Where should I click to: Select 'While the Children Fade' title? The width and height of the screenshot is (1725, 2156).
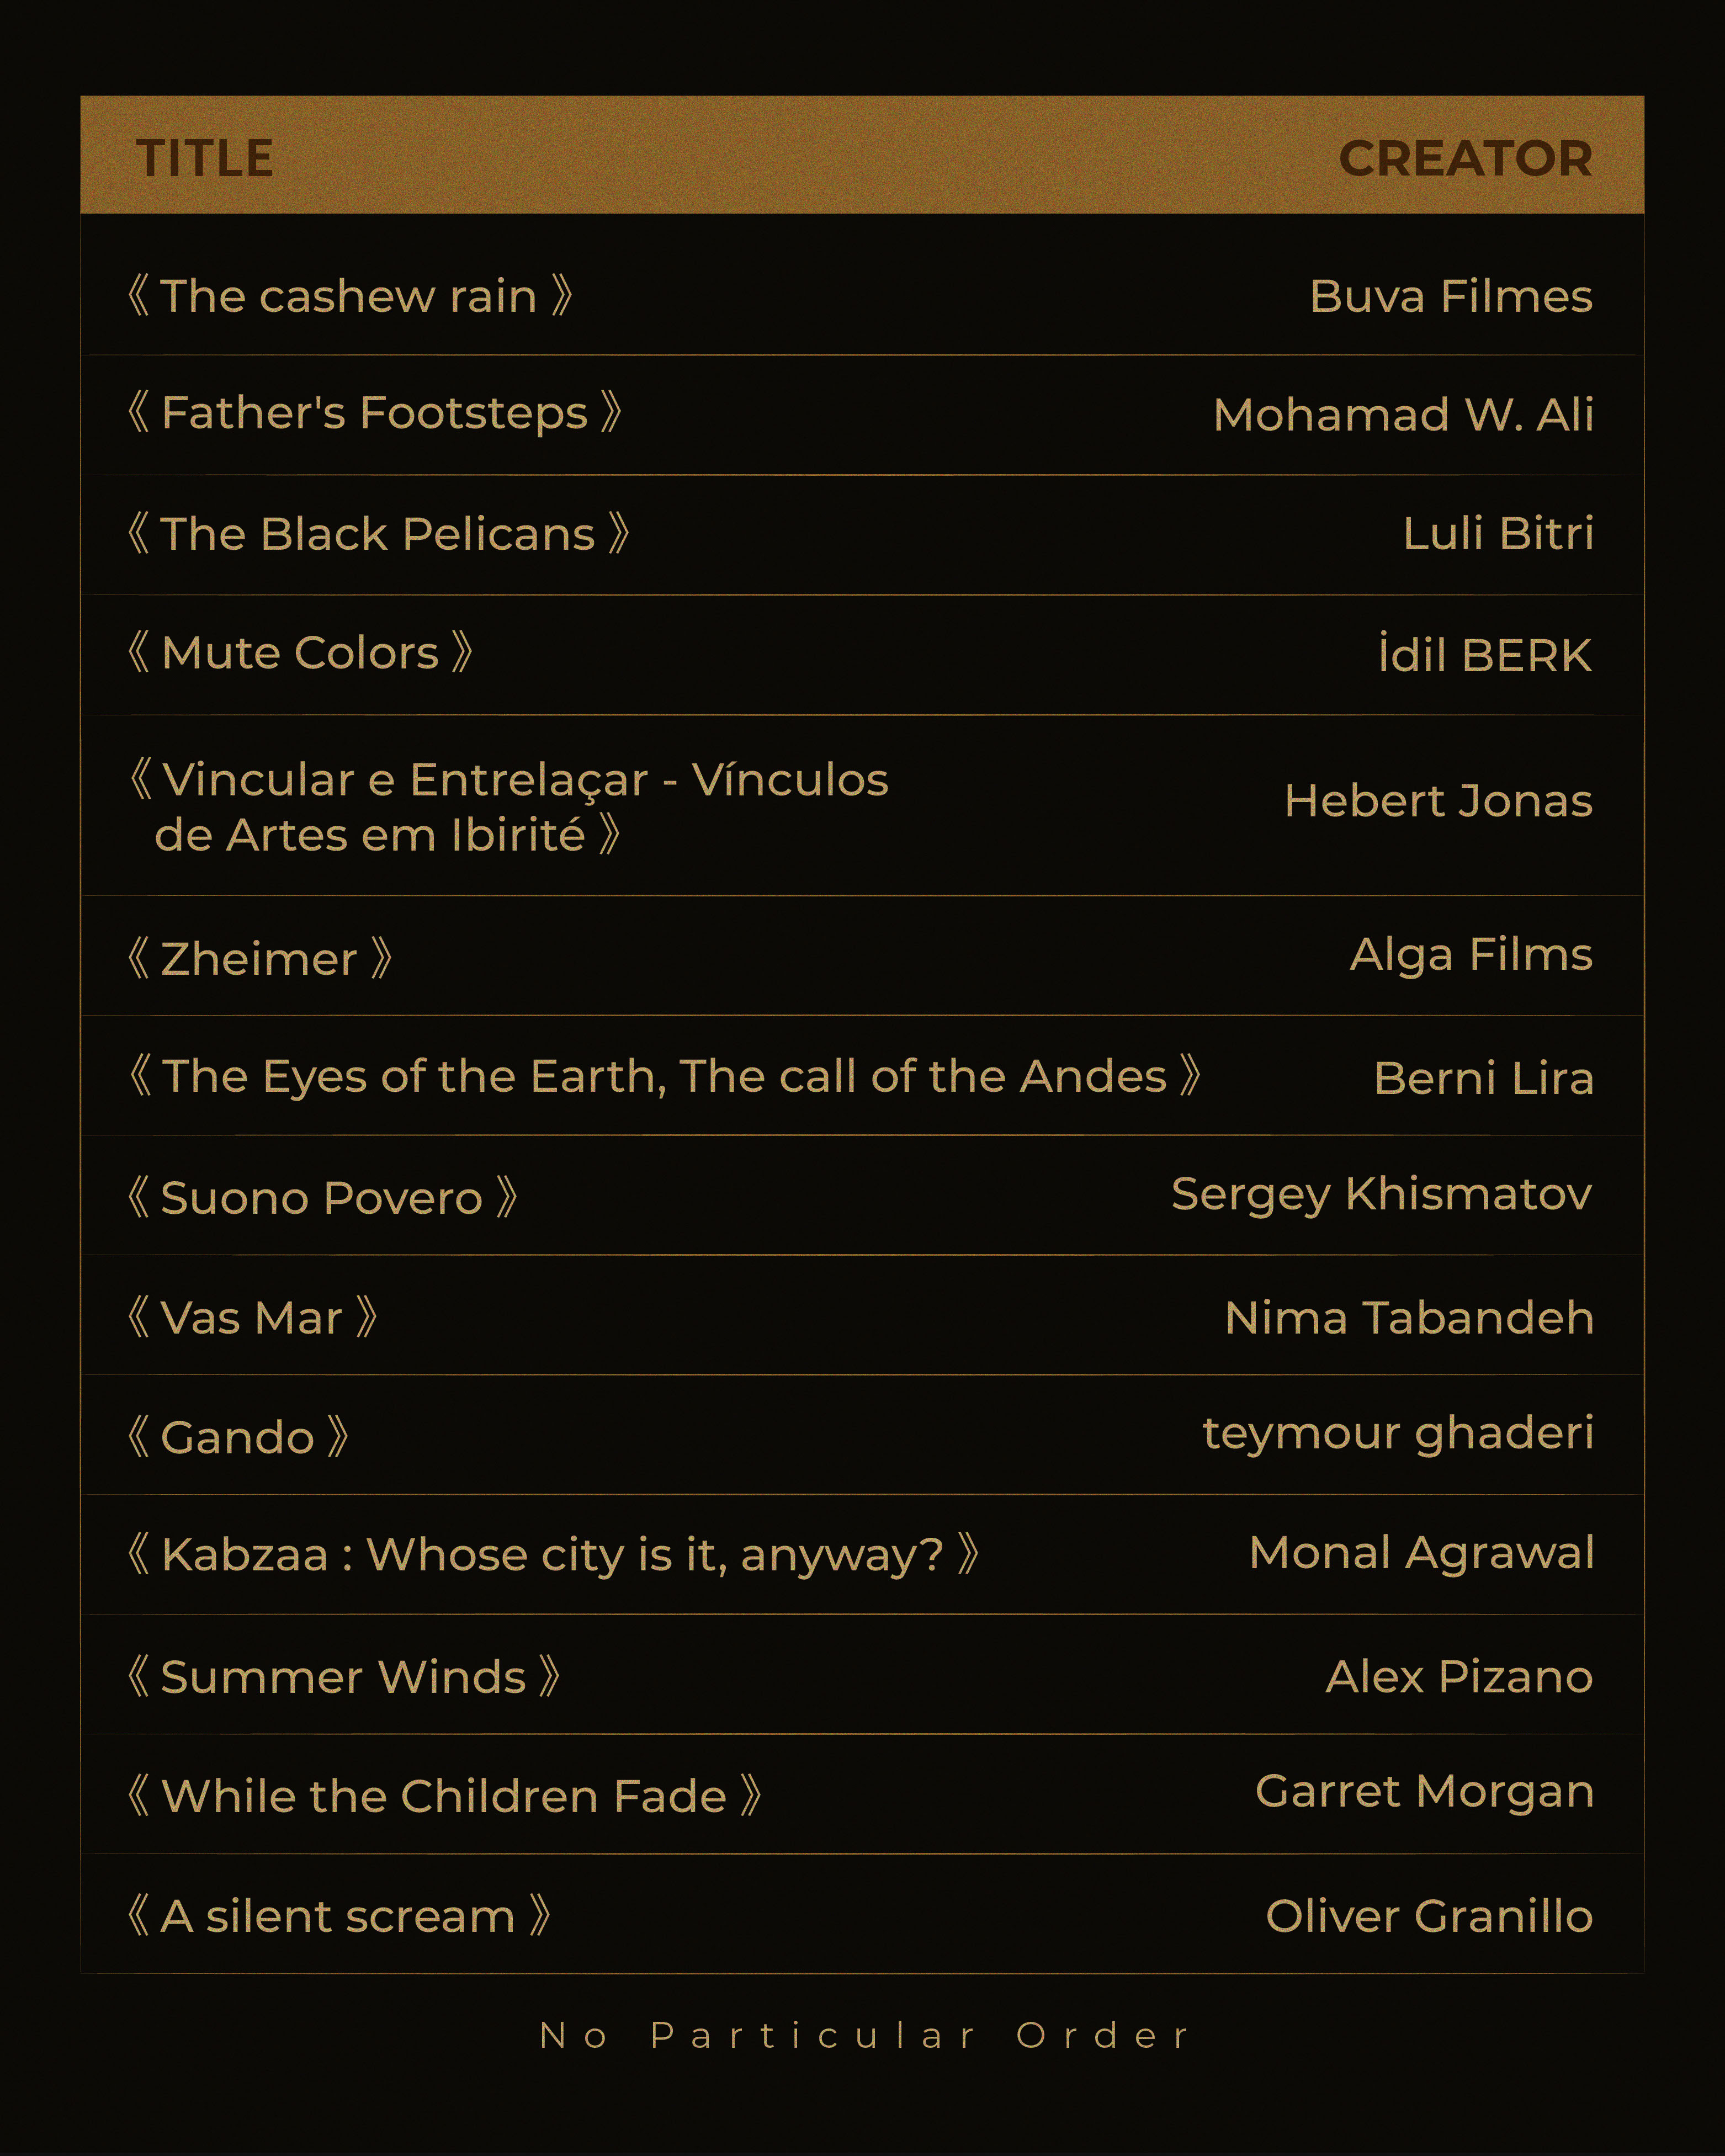[x=445, y=1796]
